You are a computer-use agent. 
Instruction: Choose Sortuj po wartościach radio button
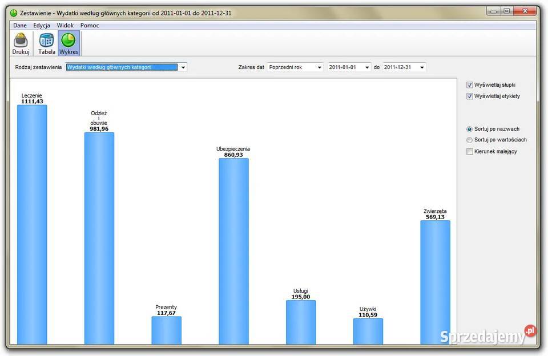click(470, 140)
